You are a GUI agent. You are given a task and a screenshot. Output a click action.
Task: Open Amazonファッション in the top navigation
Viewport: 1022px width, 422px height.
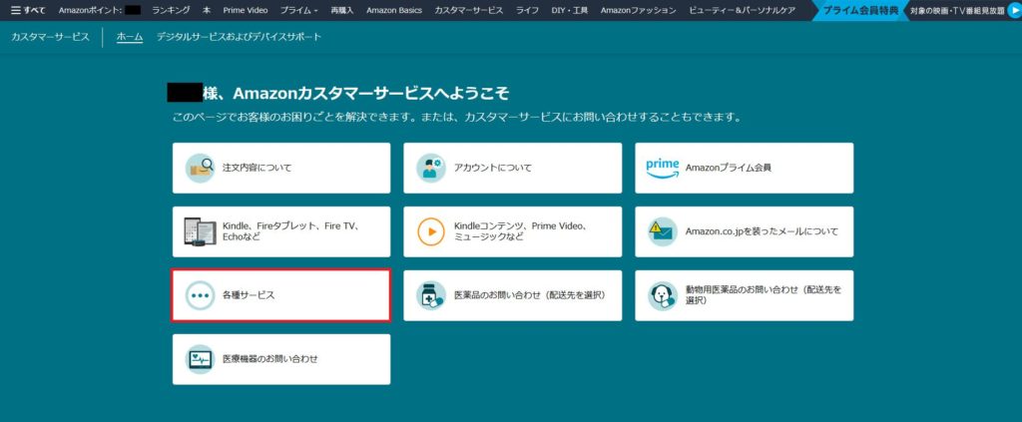click(639, 10)
